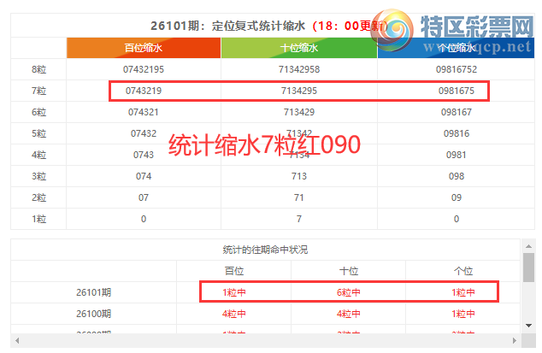This screenshot has width=542, height=353.
Task: Click the 统计的往期命中状况 section heading
Action: pyautogui.click(x=265, y=250)
